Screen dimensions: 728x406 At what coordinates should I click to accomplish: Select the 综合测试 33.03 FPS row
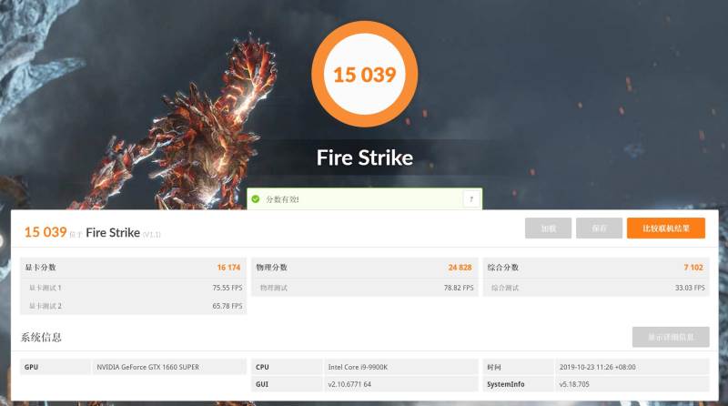point(596,288)
